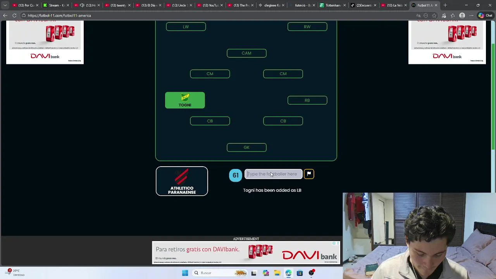Click the ADVERTISEMENT label text

pyautogui.click(x=246, y=239)
